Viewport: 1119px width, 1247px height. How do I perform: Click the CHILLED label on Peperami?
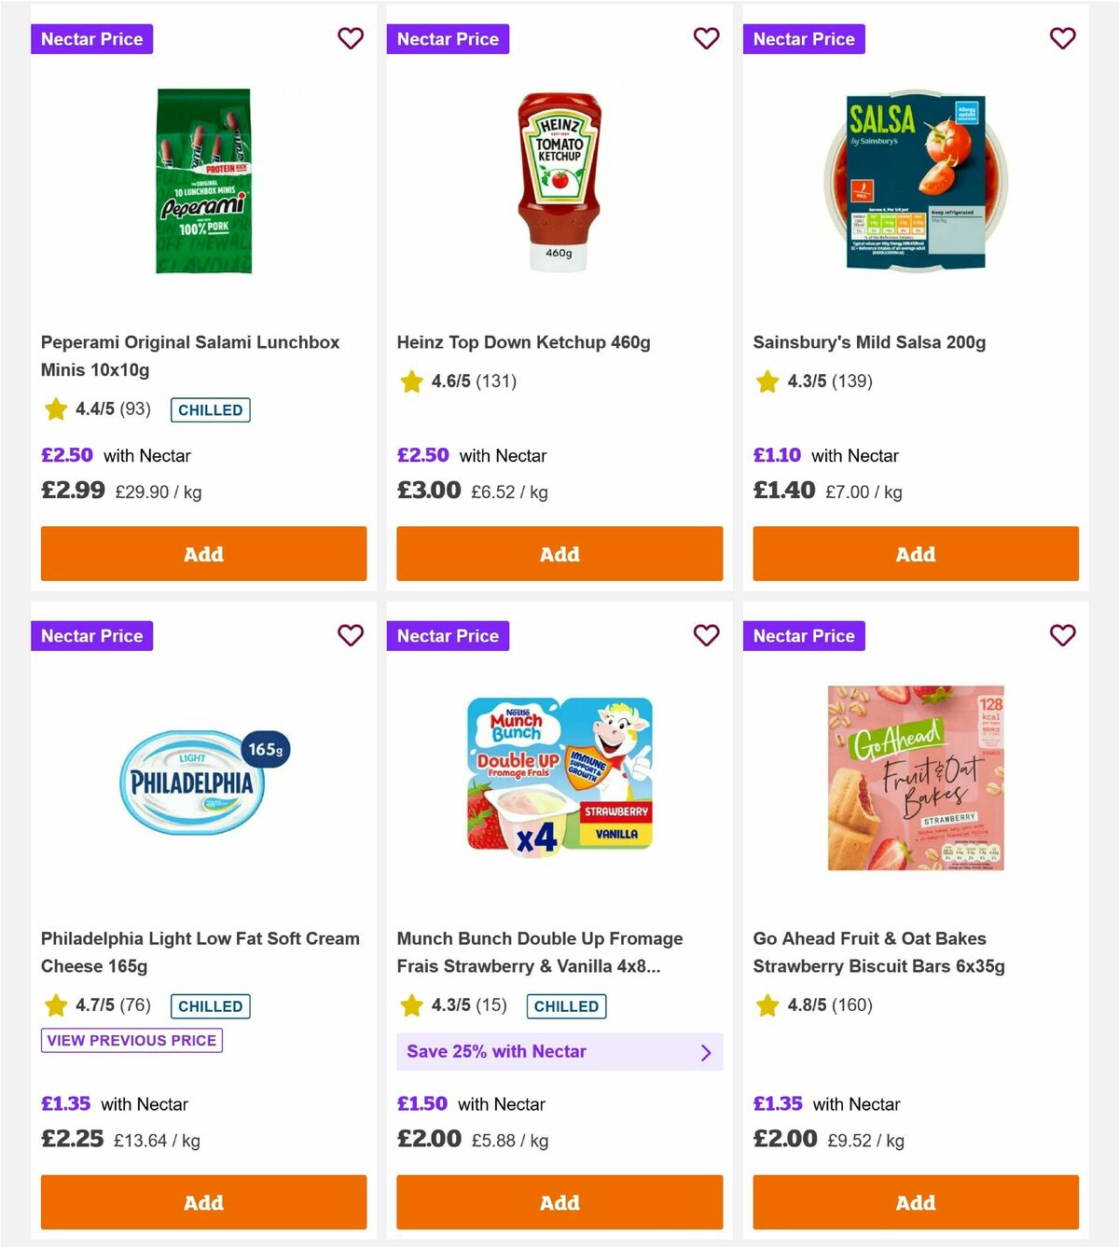[210, 409]
